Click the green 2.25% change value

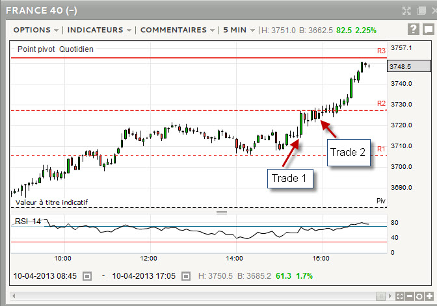[366, 30]
